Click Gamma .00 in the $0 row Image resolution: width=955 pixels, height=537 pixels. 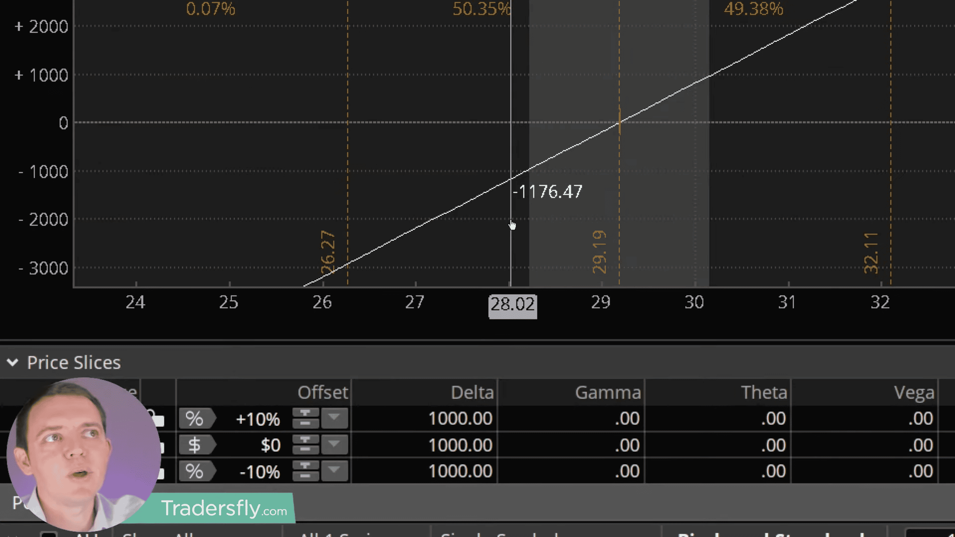[x=627, y=445]
